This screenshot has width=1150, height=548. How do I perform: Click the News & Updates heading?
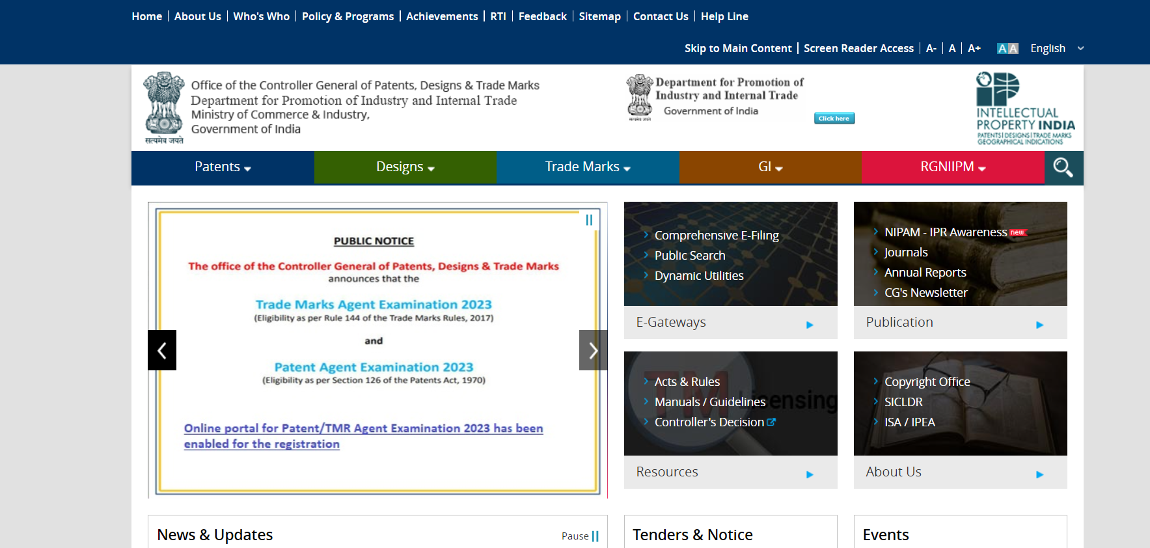[215, 535]
